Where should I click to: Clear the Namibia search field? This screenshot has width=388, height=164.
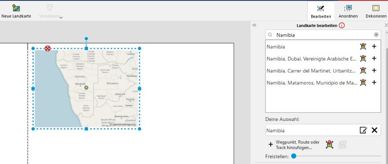click(376, 35)
